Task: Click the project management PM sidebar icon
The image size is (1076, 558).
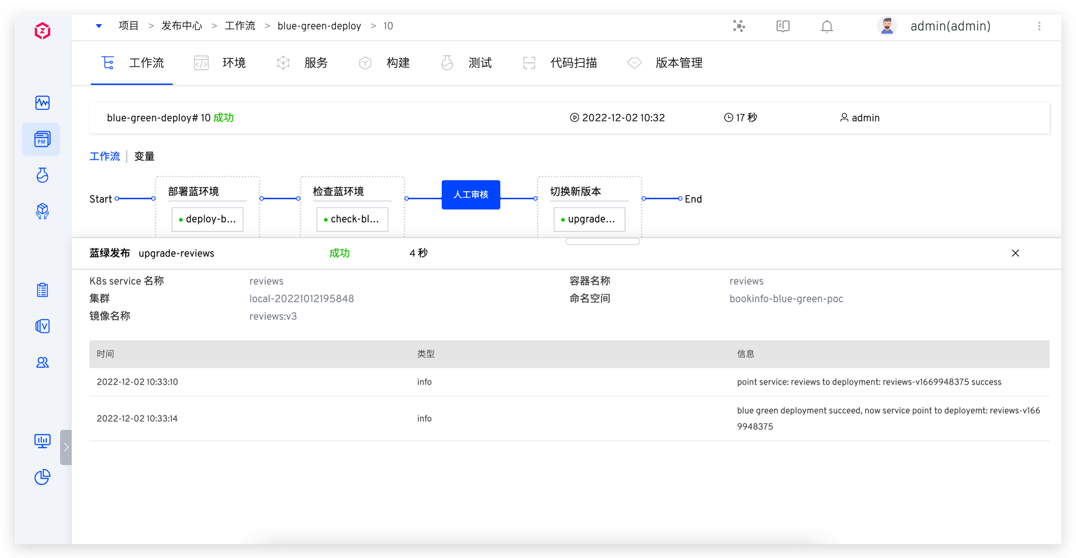Action: tap(42, 139)
